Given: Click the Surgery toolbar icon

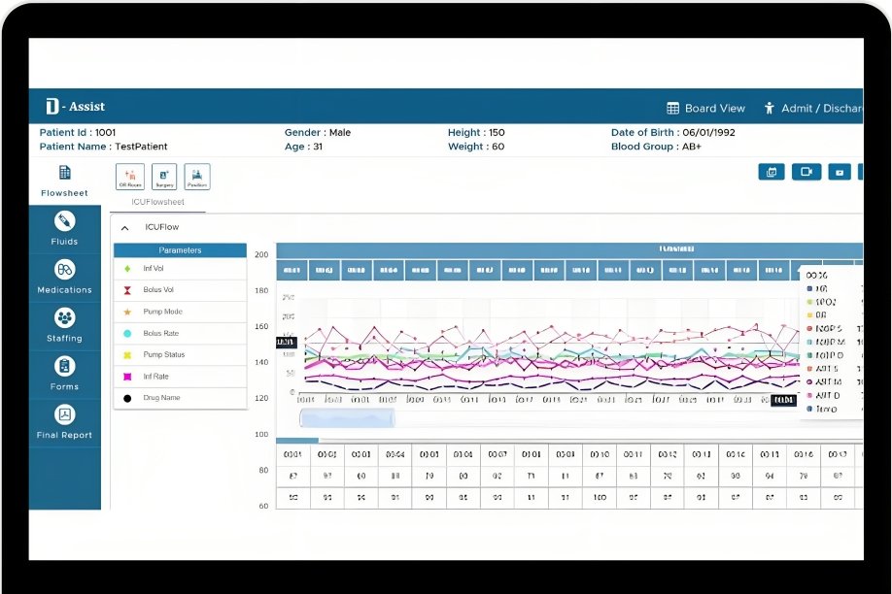Looking at the screenshot, I should (x=164, y=177).
